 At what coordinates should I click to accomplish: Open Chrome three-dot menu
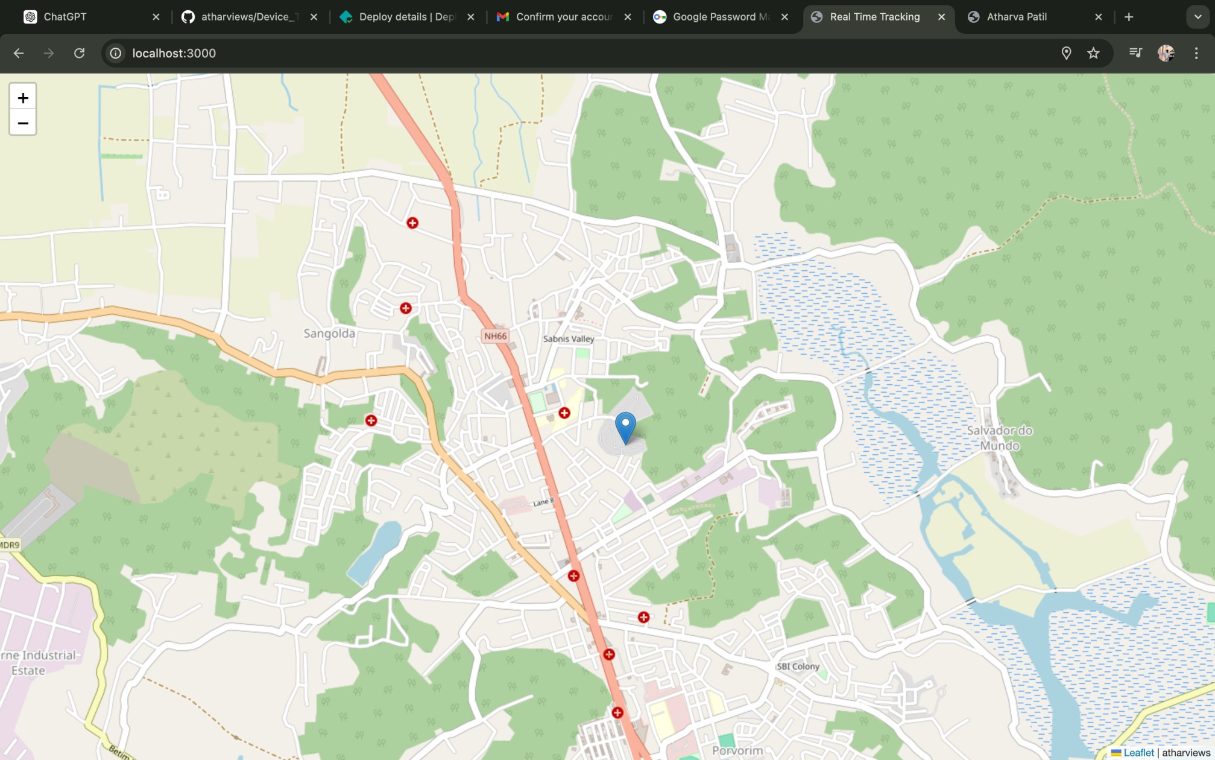(1196, 53)
